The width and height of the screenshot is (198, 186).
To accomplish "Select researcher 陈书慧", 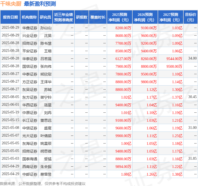I will [46, 43].
